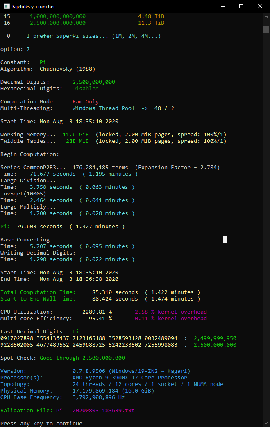Click version "0.7.8.9506 (Windows/19-ZN2 ~ Kagari)"
This screenshot has width=270, height=427.
point(132,371)
